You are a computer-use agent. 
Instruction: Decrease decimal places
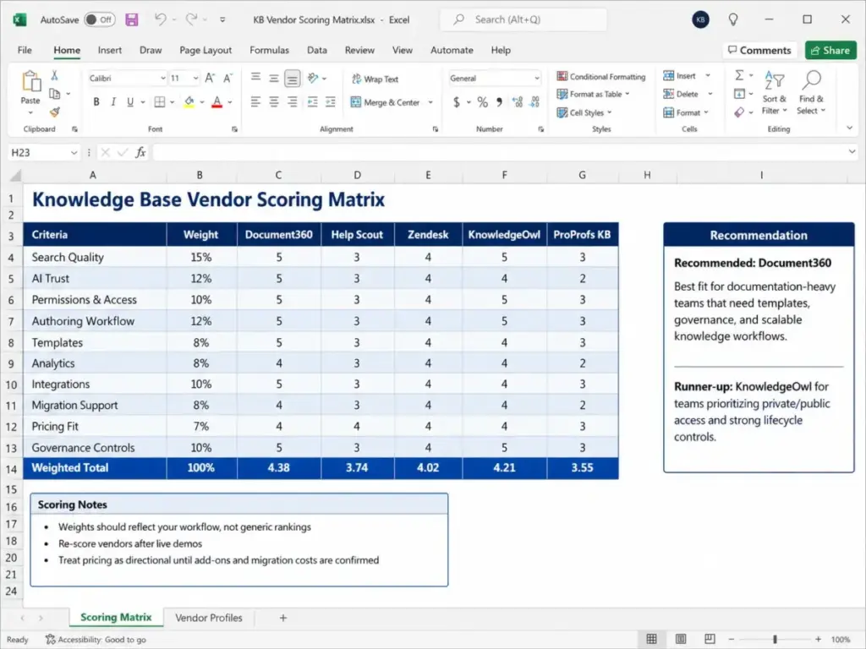pos(534,102)
